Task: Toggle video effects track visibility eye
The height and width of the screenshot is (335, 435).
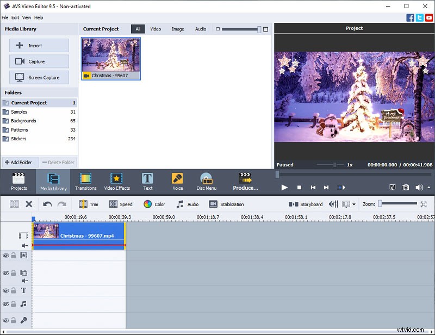Action: pyautogui.click(x=5, y=256)
